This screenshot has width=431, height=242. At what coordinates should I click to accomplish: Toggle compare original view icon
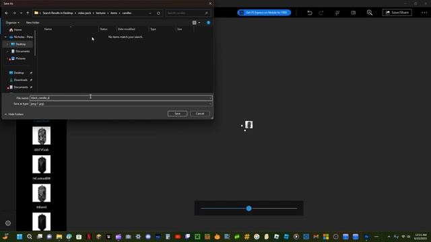tap(353, 13)
